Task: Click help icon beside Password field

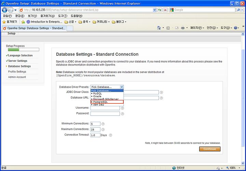Action: pyautogui.click(x=122, y=114)
